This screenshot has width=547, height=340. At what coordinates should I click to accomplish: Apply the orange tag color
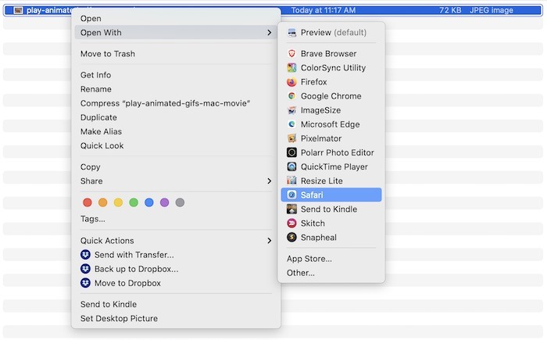(102, 202)
